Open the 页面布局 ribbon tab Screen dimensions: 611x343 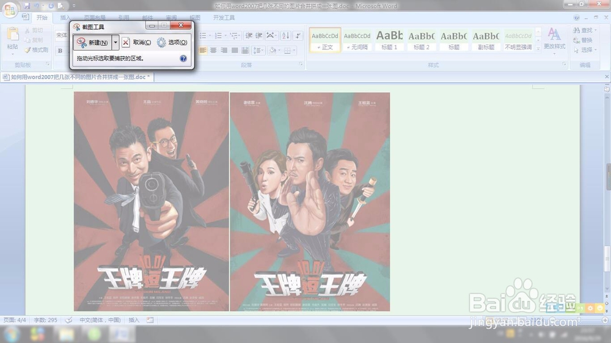tap(95, 18)
